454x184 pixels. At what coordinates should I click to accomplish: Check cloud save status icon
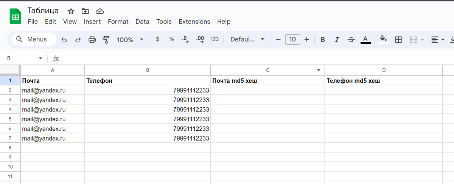pos(100,11)
